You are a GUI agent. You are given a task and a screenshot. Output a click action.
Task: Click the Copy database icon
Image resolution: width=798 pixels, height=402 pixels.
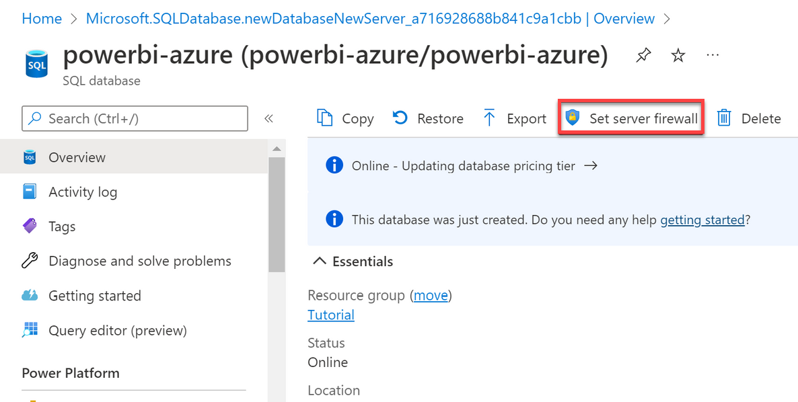(x=325, y=118)
